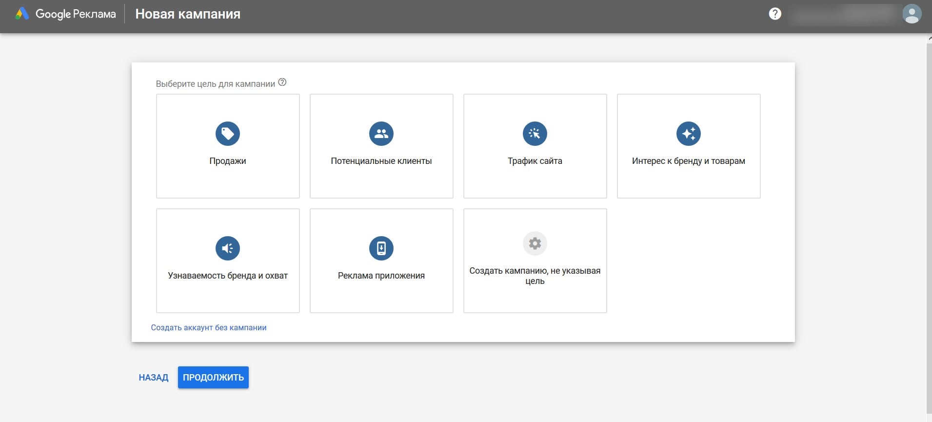Open the account avatar menu
Screen dimensions: 932x422
912,14
